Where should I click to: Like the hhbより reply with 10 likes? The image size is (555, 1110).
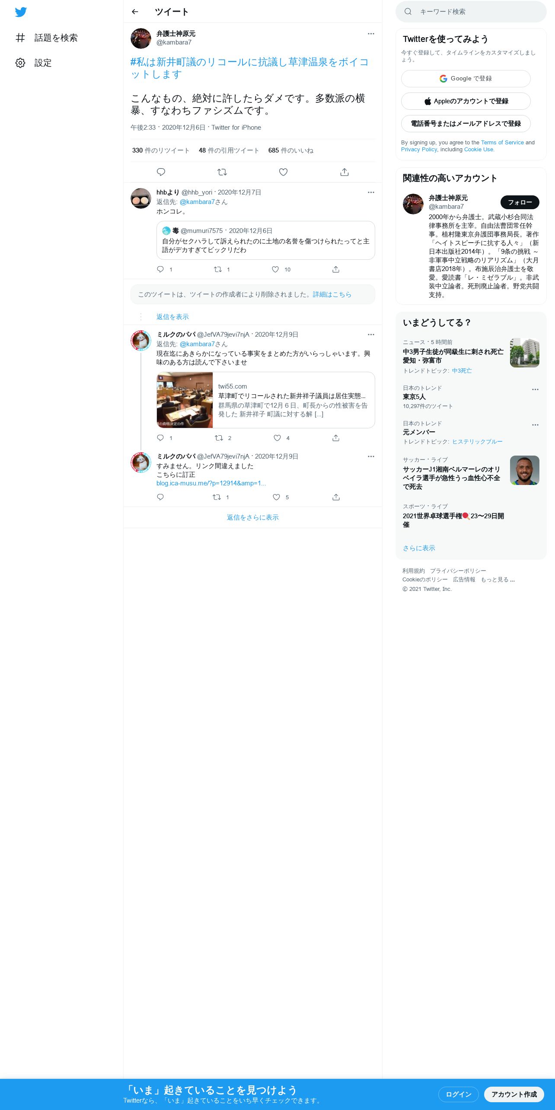tap(275, 269)
